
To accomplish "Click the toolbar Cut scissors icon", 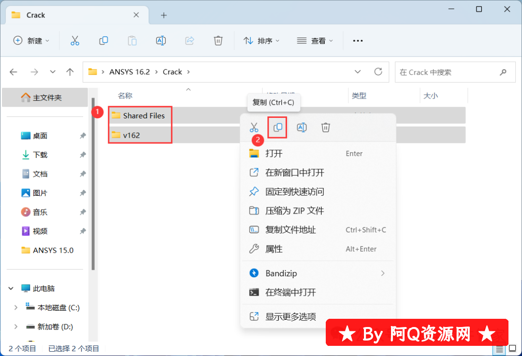I will 75,41.
